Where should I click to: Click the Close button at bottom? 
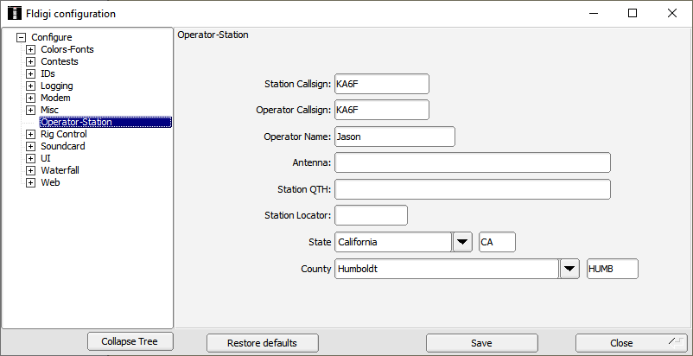(x=632, y=343)
